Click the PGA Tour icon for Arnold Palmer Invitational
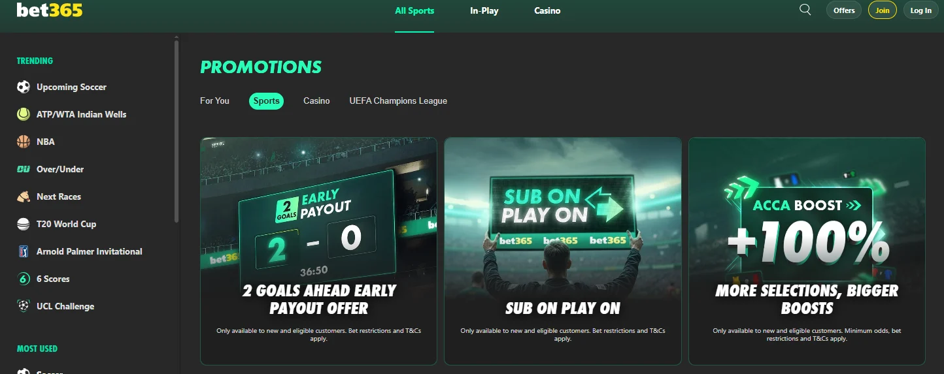This screenshot has height=374, width=944. tap(24, 251)
